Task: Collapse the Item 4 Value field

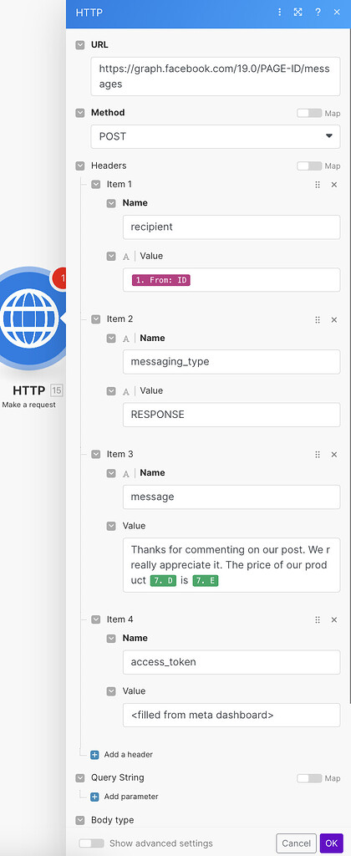Action: tap(111, 691)
